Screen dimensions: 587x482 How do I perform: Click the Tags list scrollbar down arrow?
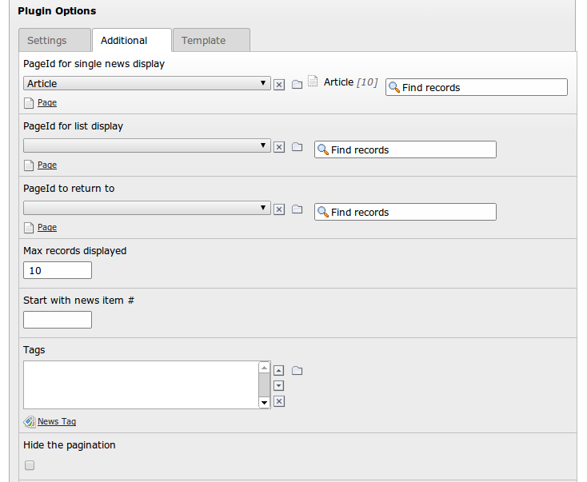(x=264, y=403)
